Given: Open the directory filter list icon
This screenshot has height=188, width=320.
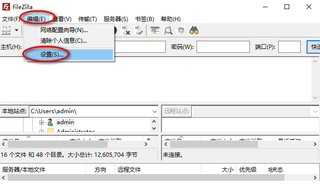Looking at the screenshot, I should pyautogui.click(x=155, y=30).
